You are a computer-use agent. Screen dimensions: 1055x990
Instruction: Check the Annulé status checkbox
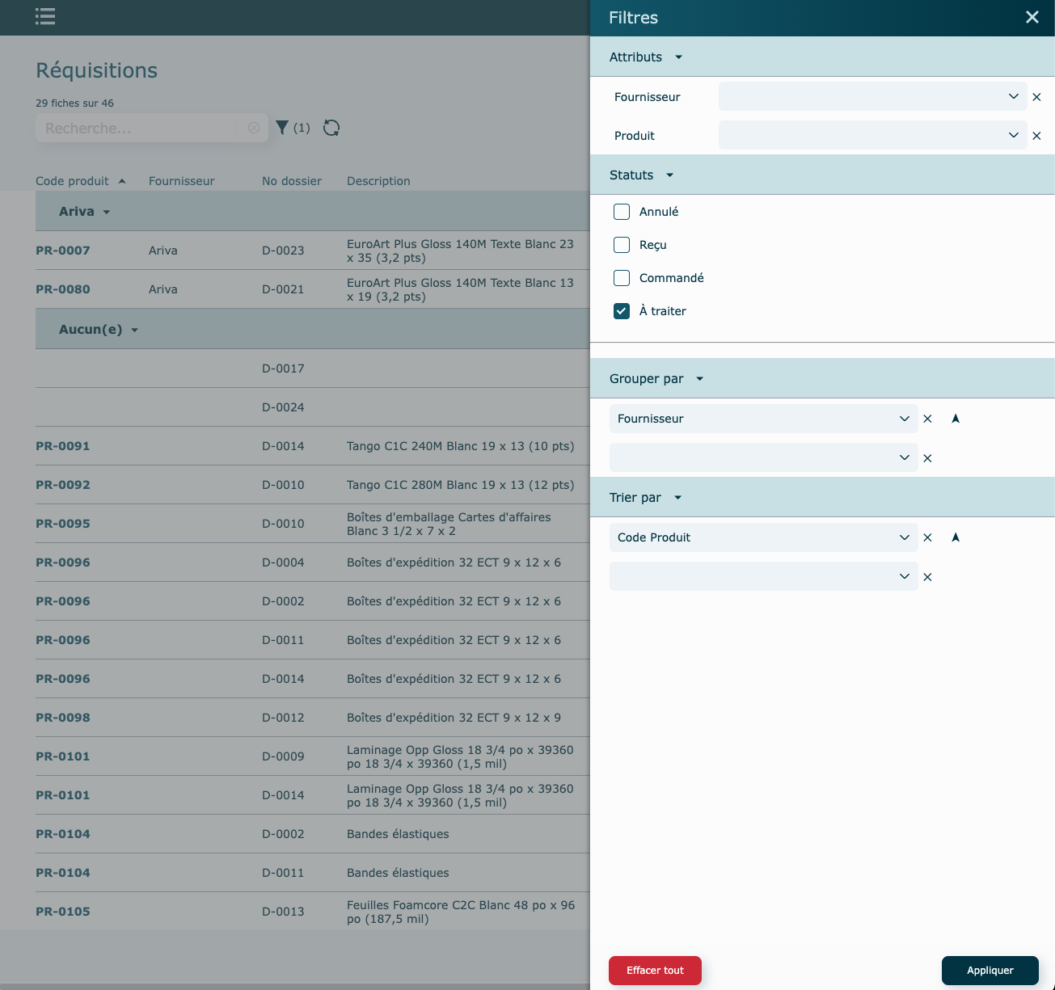point(622,212)
